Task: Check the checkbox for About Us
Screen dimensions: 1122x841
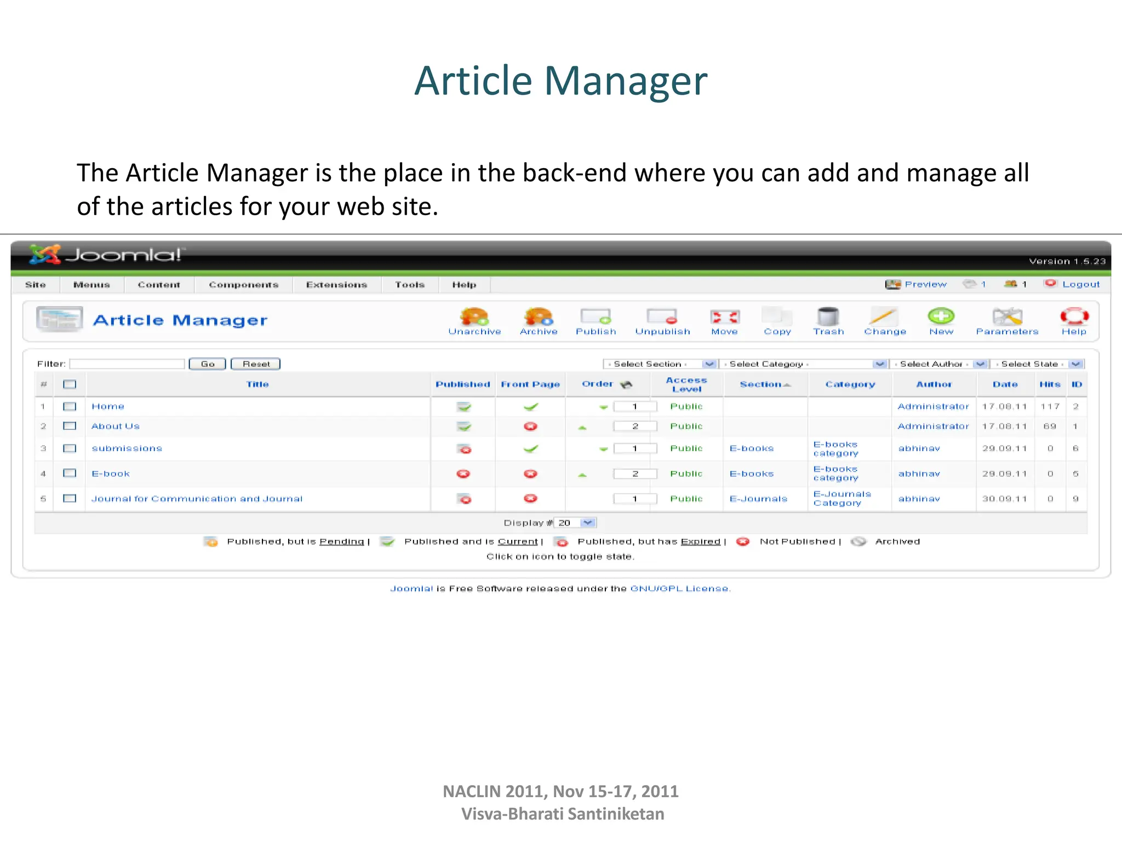Action: (x=70, y=426)
